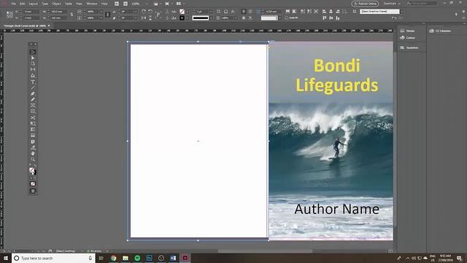Screen dimensions: 467x263
Task: Click the Rotate 90° clockwise icon
Action: tap(144, 12)
